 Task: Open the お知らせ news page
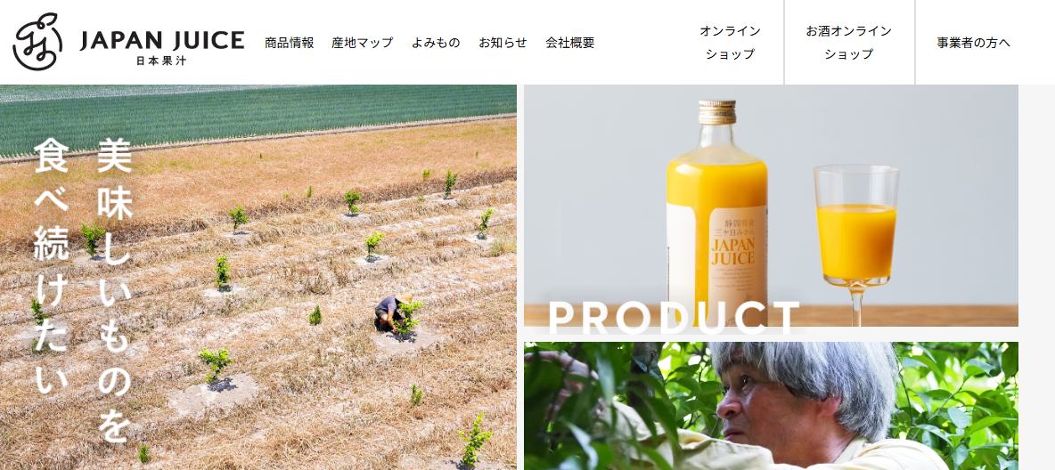[503, 43]
